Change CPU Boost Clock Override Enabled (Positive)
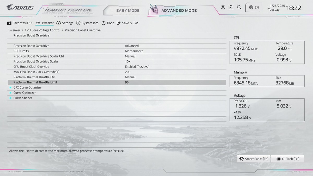Screen dimensions: 313x176 (x=137, y=67)
